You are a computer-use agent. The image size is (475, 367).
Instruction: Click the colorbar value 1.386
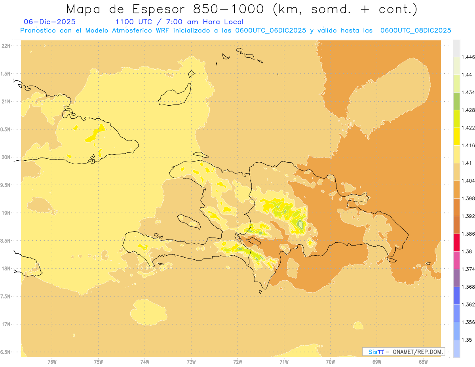(469, 234)
